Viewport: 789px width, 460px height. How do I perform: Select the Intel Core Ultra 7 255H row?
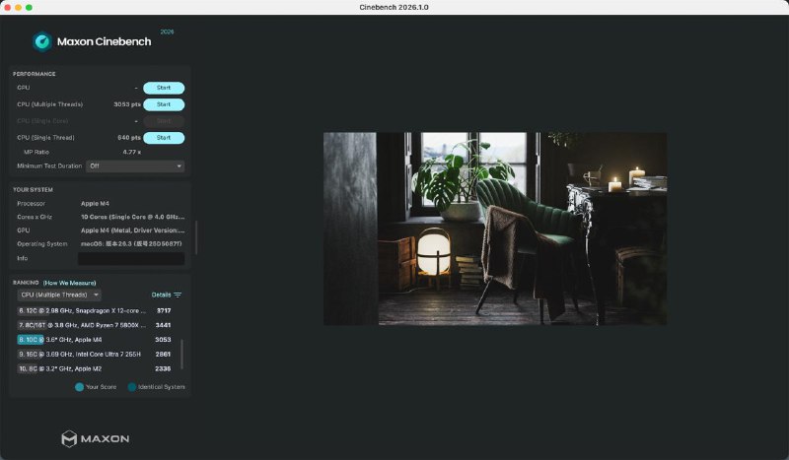[95, 355]
